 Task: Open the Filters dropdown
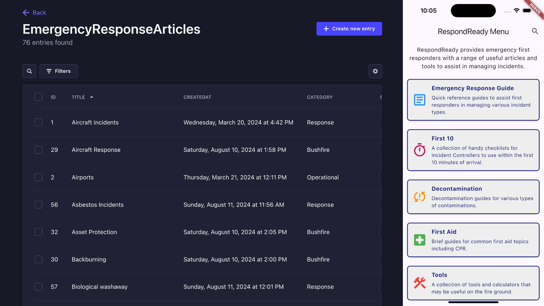click(59, 71)
